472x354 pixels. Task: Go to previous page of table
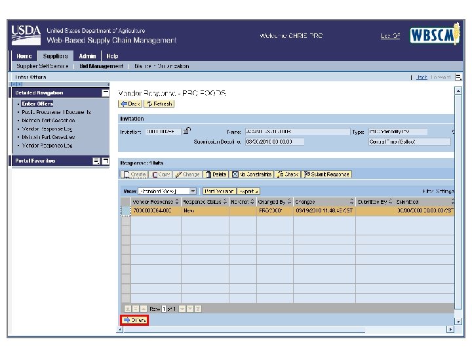pos(136,309)
